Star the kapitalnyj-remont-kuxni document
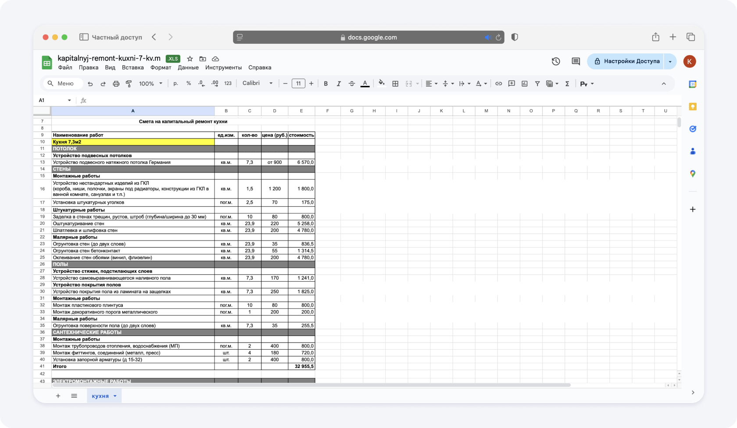The height and width of the screenshot is (428, 737). (190, 59)
